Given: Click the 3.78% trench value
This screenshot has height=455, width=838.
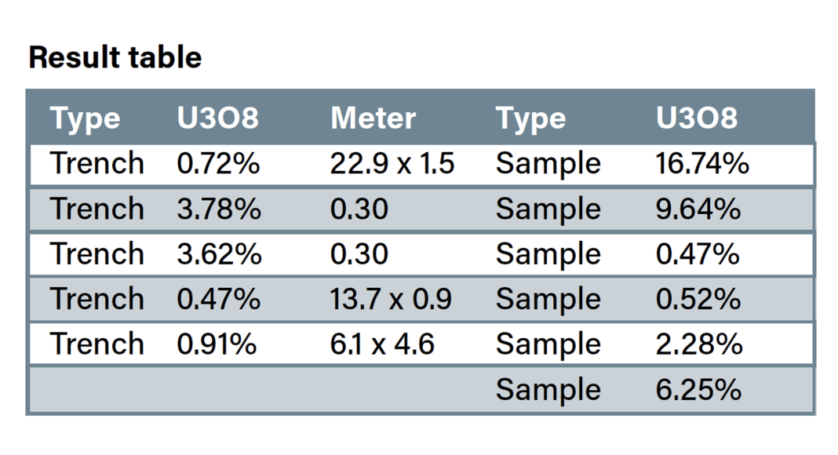Looking at the screenshot, I should (x=218, y=209).
